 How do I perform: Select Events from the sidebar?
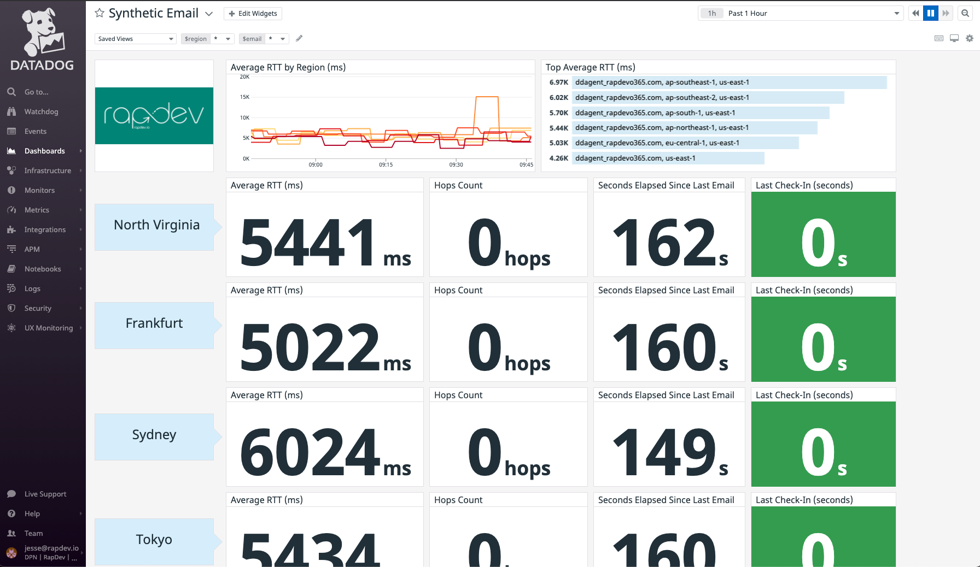[x=35, y=131]
